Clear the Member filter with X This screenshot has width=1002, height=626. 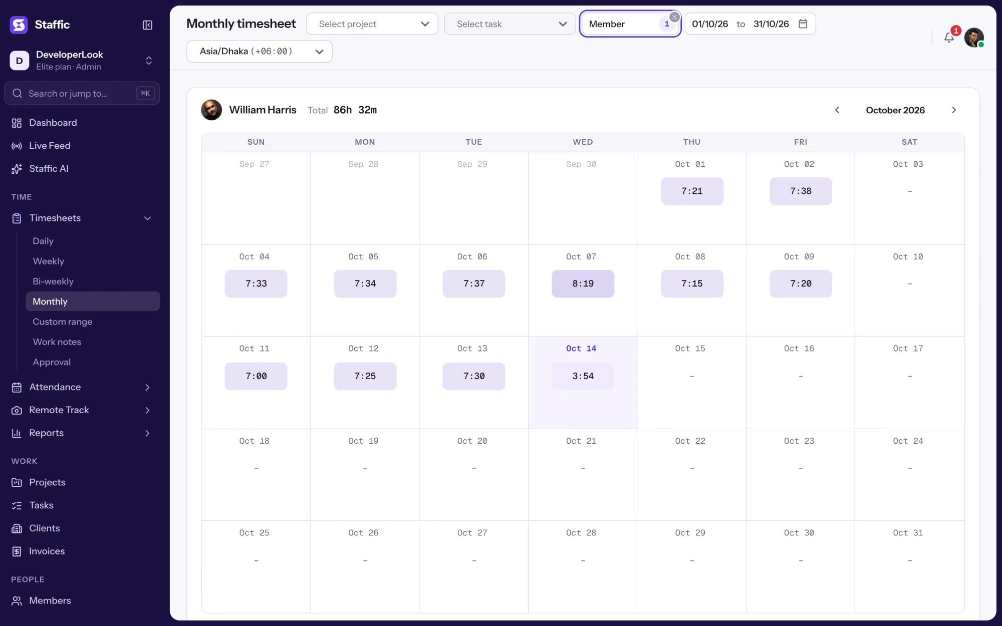click(674, 17)
